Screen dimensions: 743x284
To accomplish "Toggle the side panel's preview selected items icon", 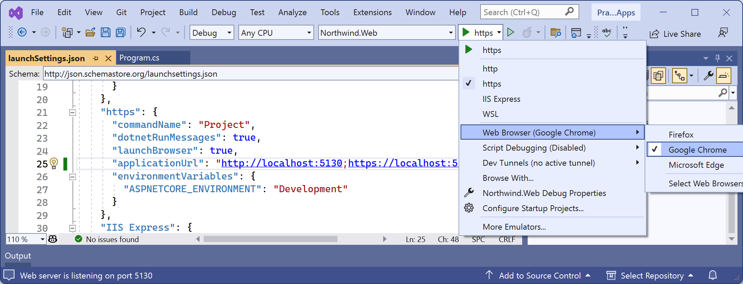I will click(724, 75).
